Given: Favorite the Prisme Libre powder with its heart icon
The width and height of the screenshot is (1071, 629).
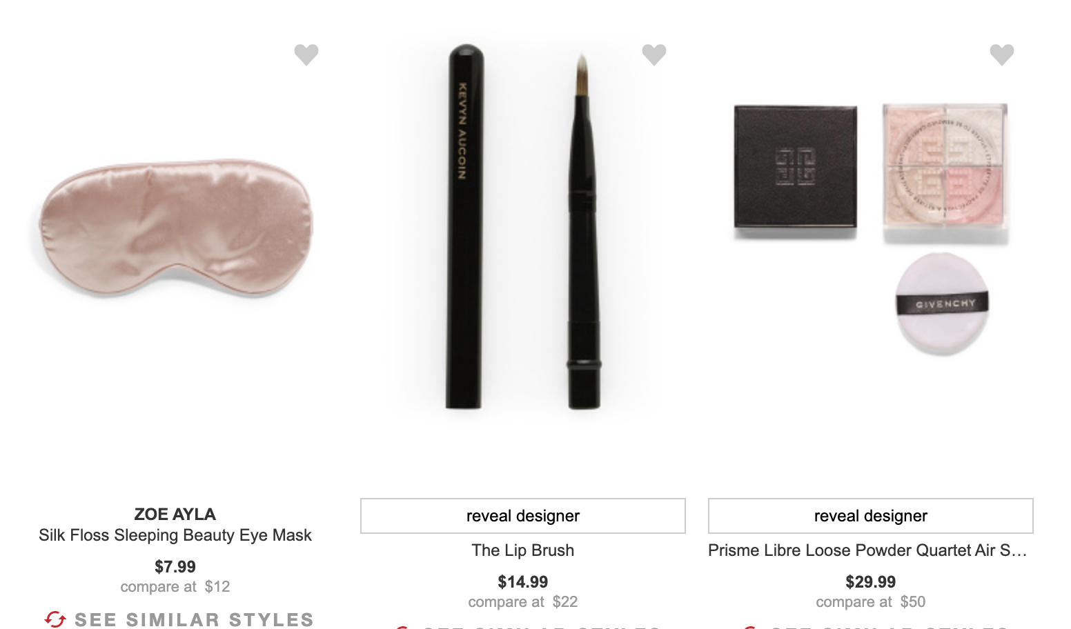Looking at the screenshot, I should (x=1002, y=54).
